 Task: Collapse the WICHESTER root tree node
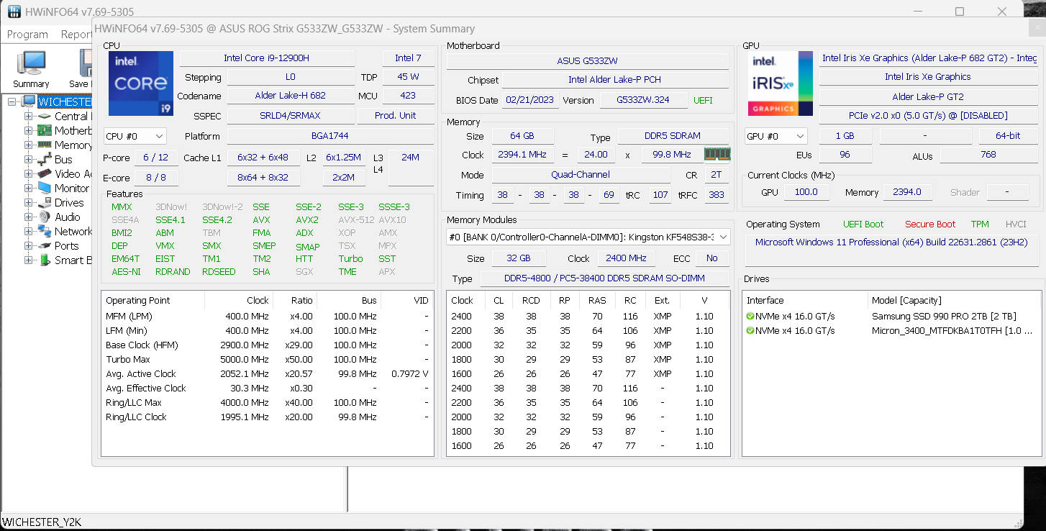[12, 102]
